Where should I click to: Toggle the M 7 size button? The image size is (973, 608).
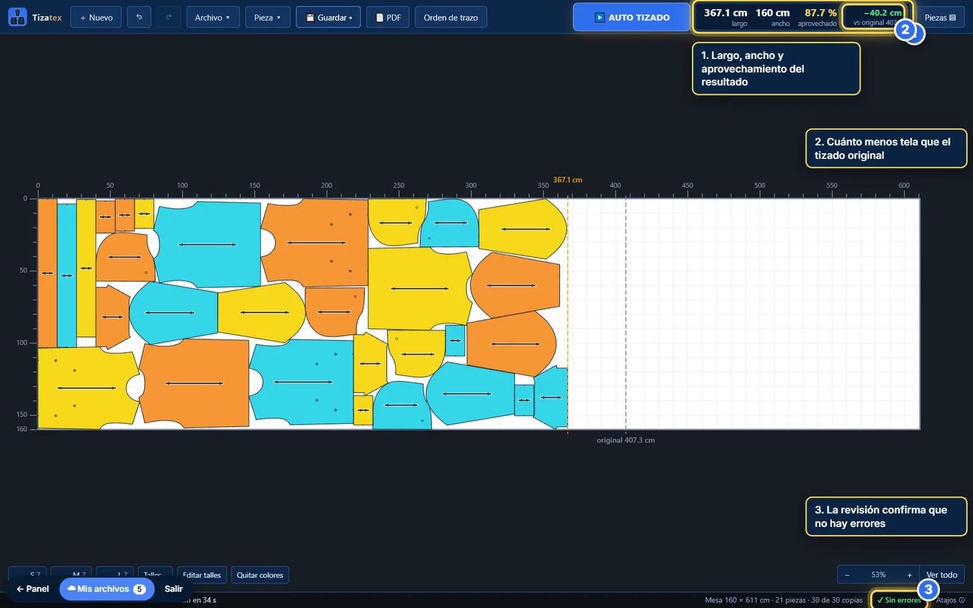(x=71, y=572)
